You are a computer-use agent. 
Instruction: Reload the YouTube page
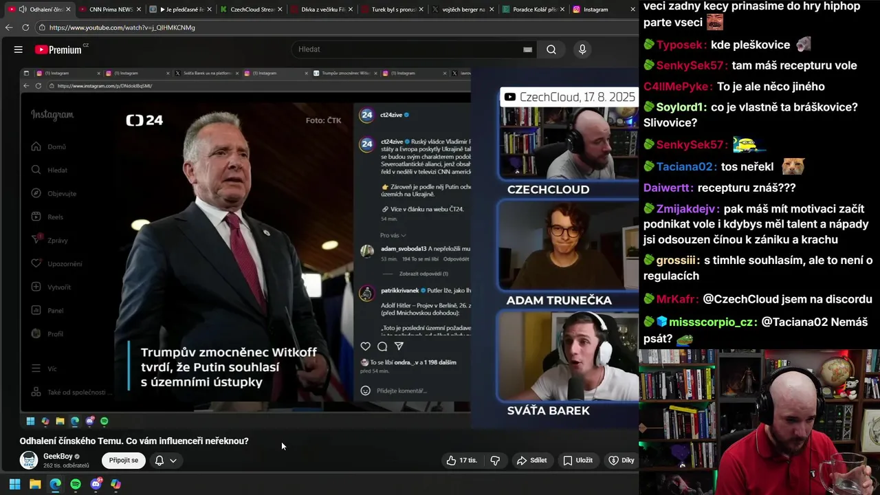pos(25,27)
